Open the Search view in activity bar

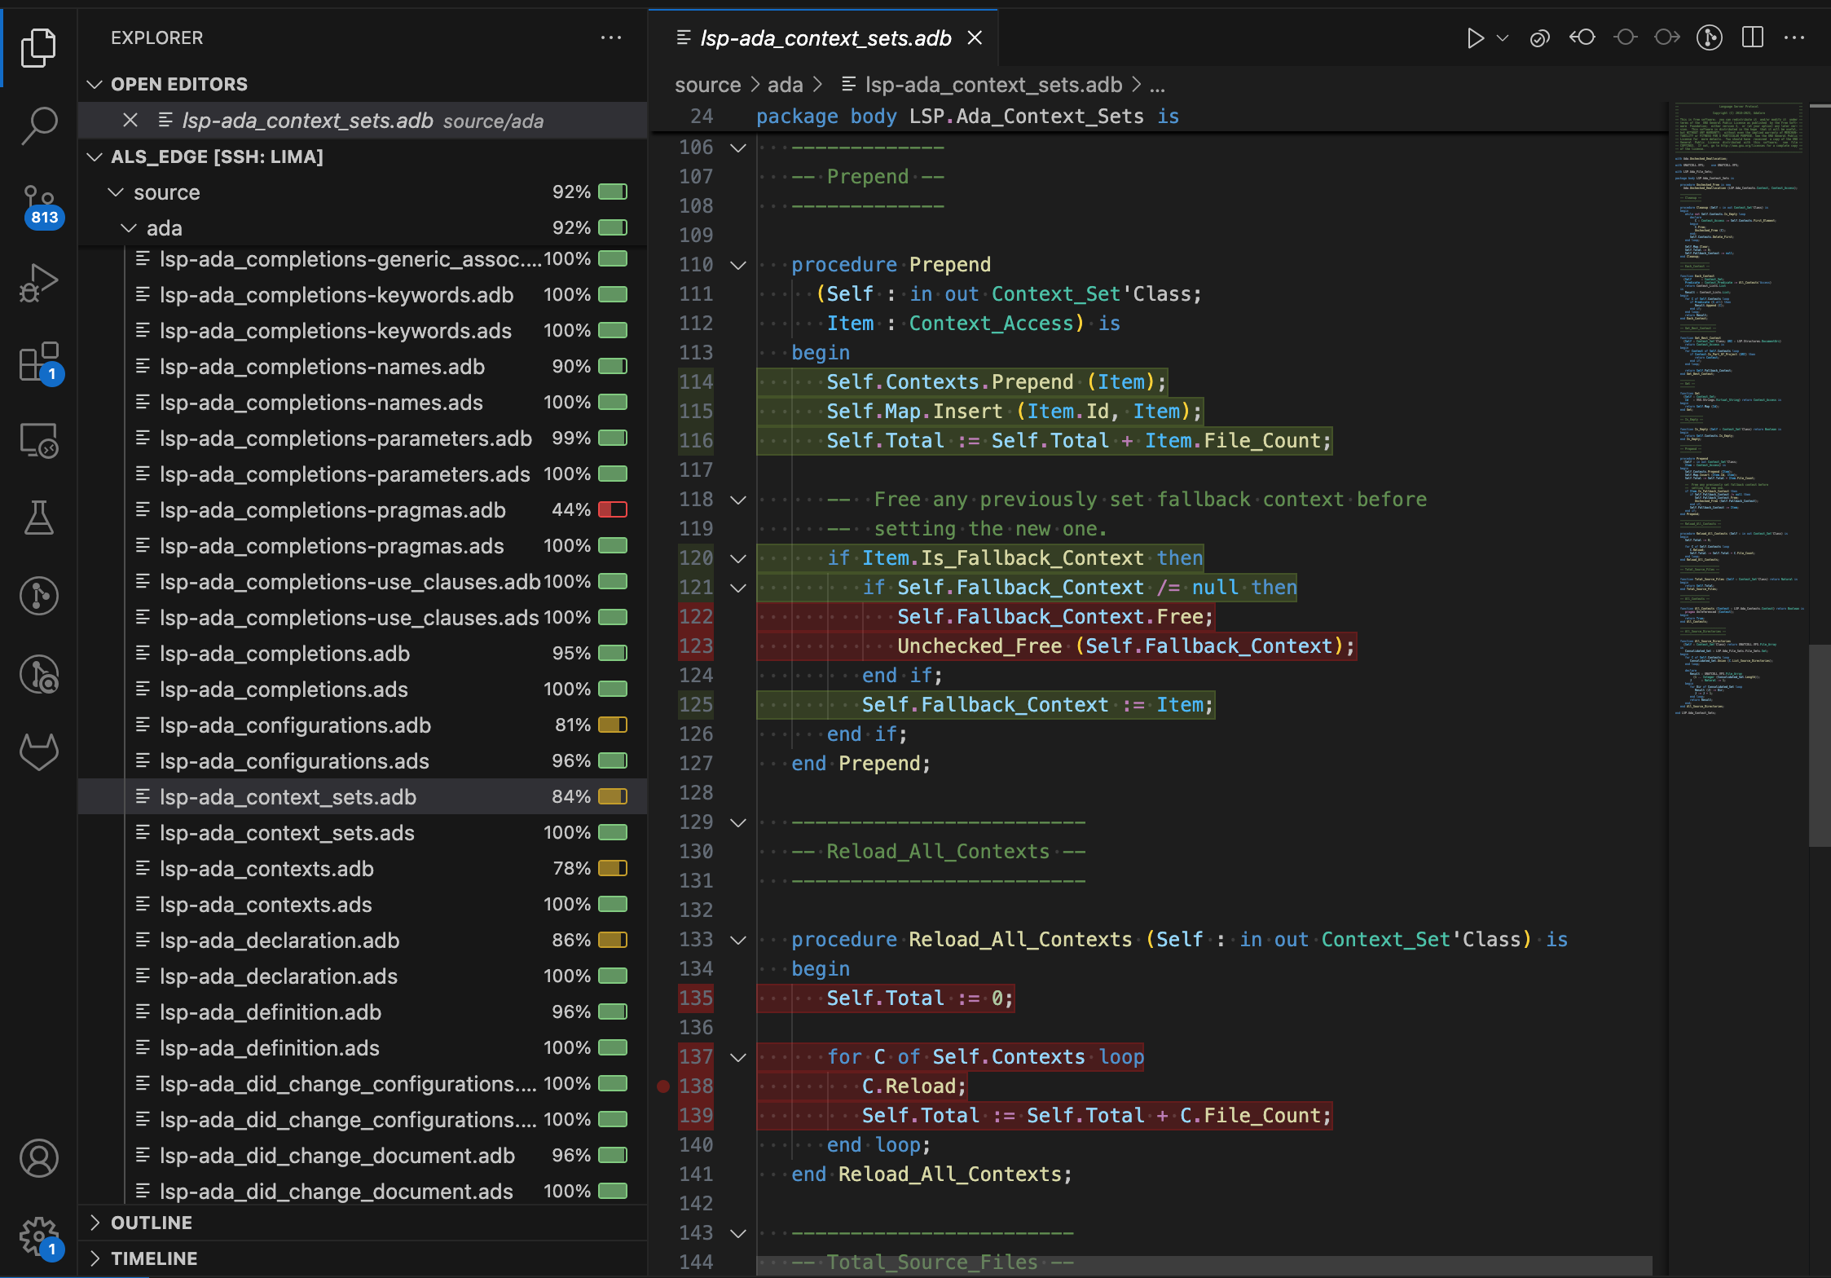(x=38, y=126)
